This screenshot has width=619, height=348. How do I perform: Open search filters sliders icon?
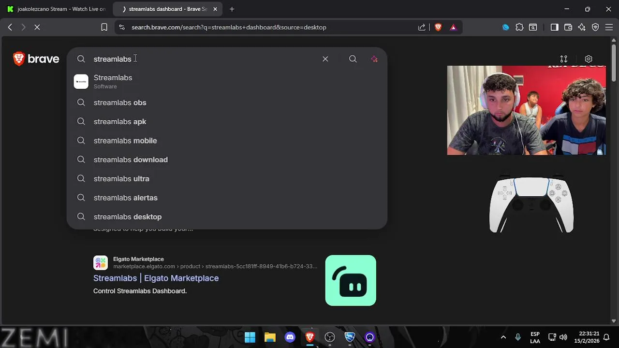tap(564, 59)
